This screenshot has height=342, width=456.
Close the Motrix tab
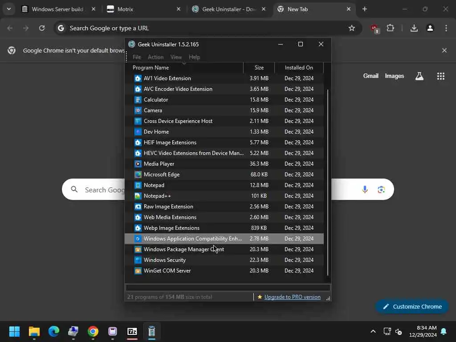(x=179, y=9)
